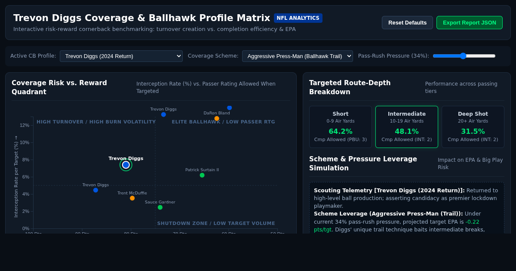The height and width of the screenshot is (271, 516).
Task: Click the highlighted Trevon Diggs data point
Action: point(126,165)
